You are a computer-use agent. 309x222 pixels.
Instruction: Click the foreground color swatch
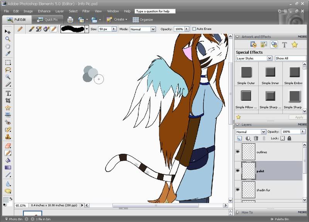pyautogui.click(x=6, y=200)
